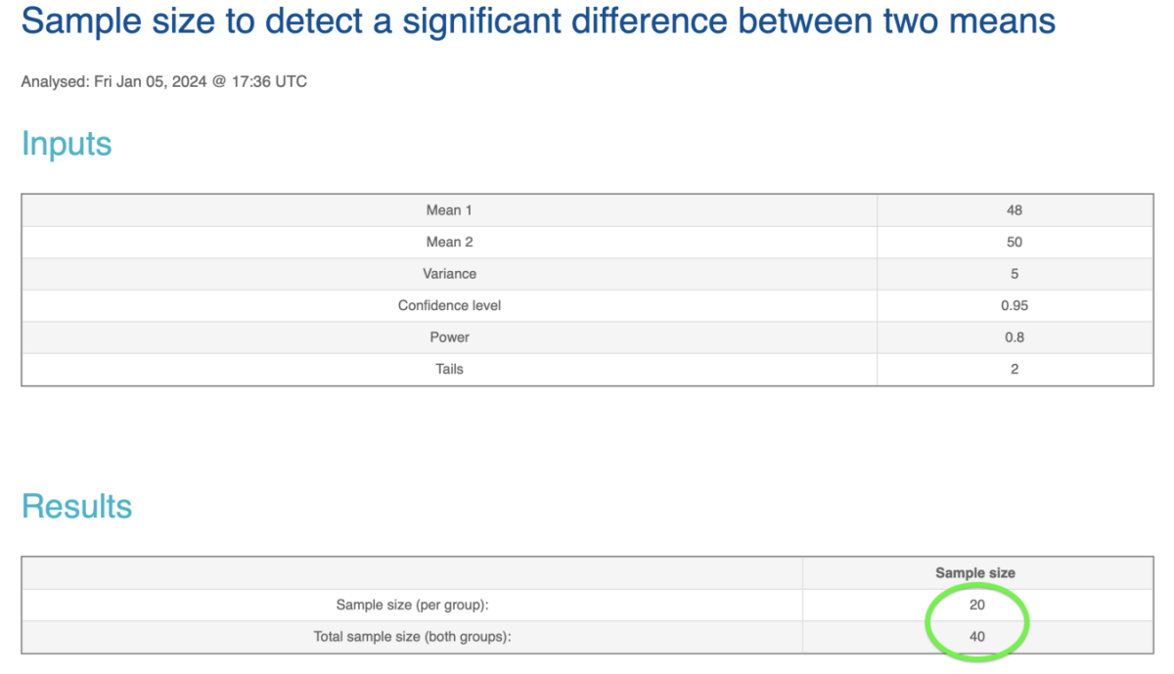
Task: Select the Mean 1 value 48
Action: pos(1014,210)
